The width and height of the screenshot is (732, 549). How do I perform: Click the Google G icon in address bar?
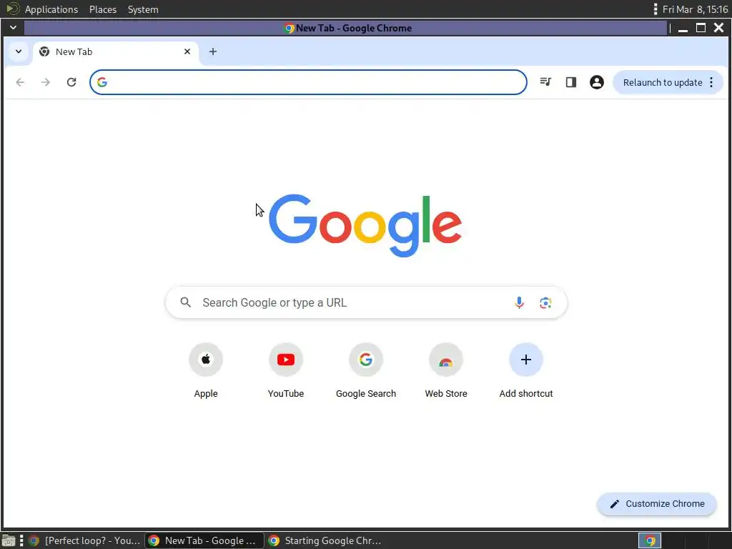(102, 82)
